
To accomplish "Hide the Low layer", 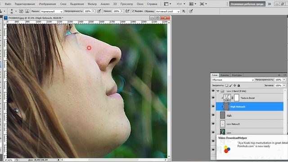I will (x=213, y=132).
